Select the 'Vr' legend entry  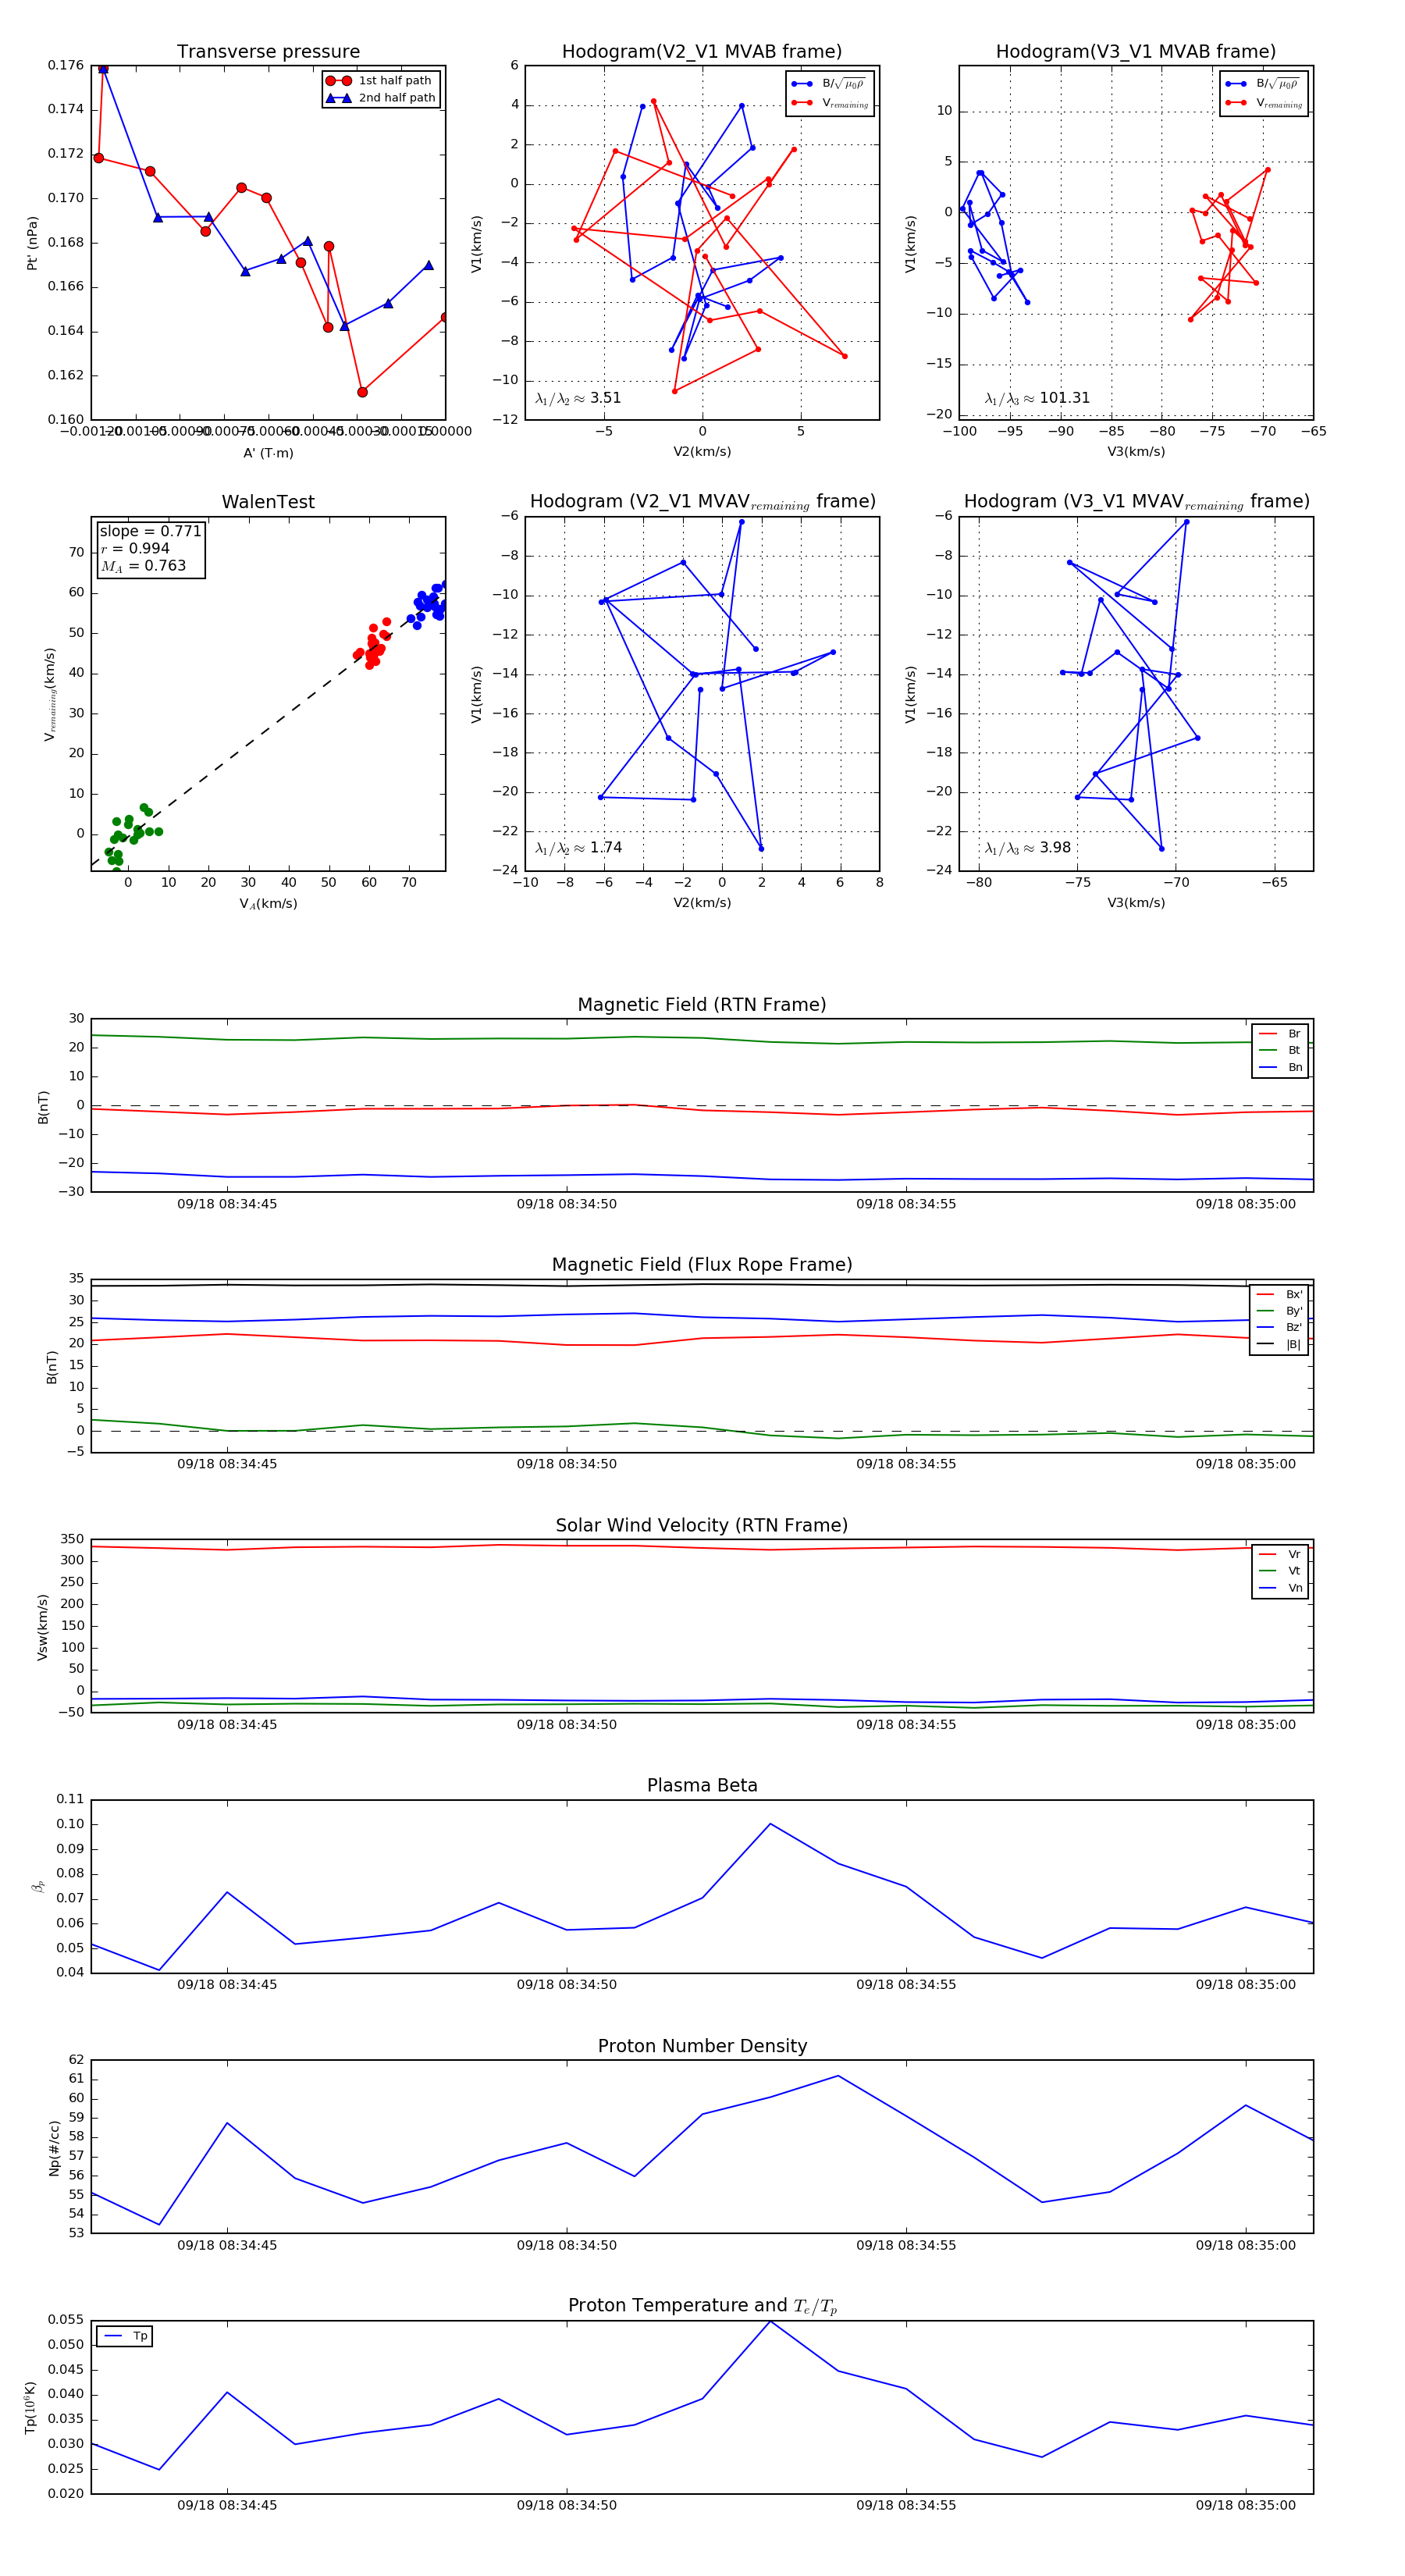pos(1280,1554)
